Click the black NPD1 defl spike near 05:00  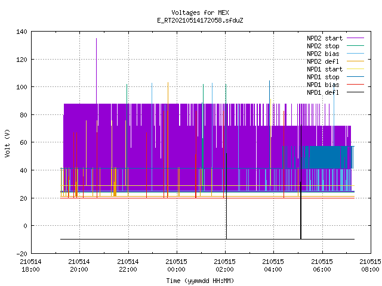(x=301, y=182)
